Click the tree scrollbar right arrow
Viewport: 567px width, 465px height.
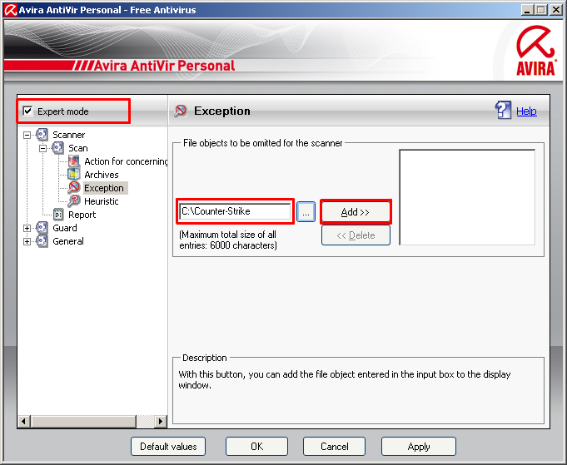pyautogui.click(x=161, y=421)
